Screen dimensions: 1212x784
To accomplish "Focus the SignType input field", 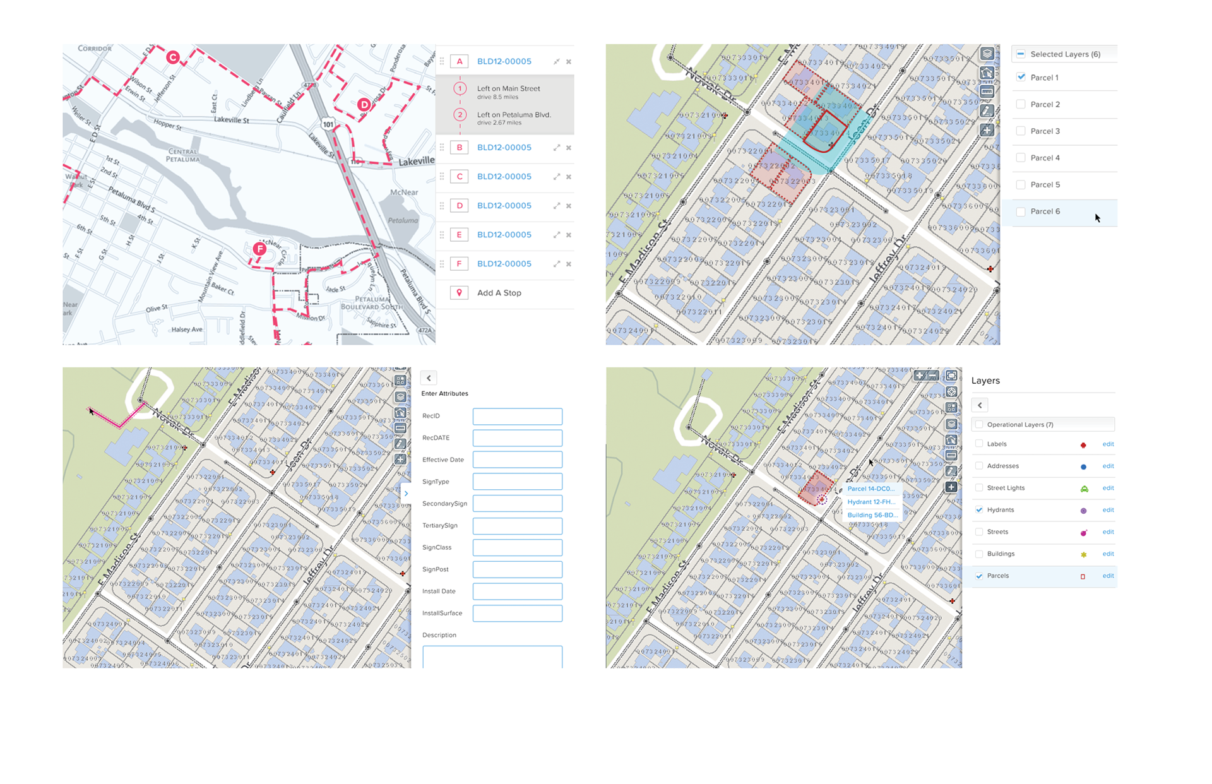I will (x=518, y=482).
